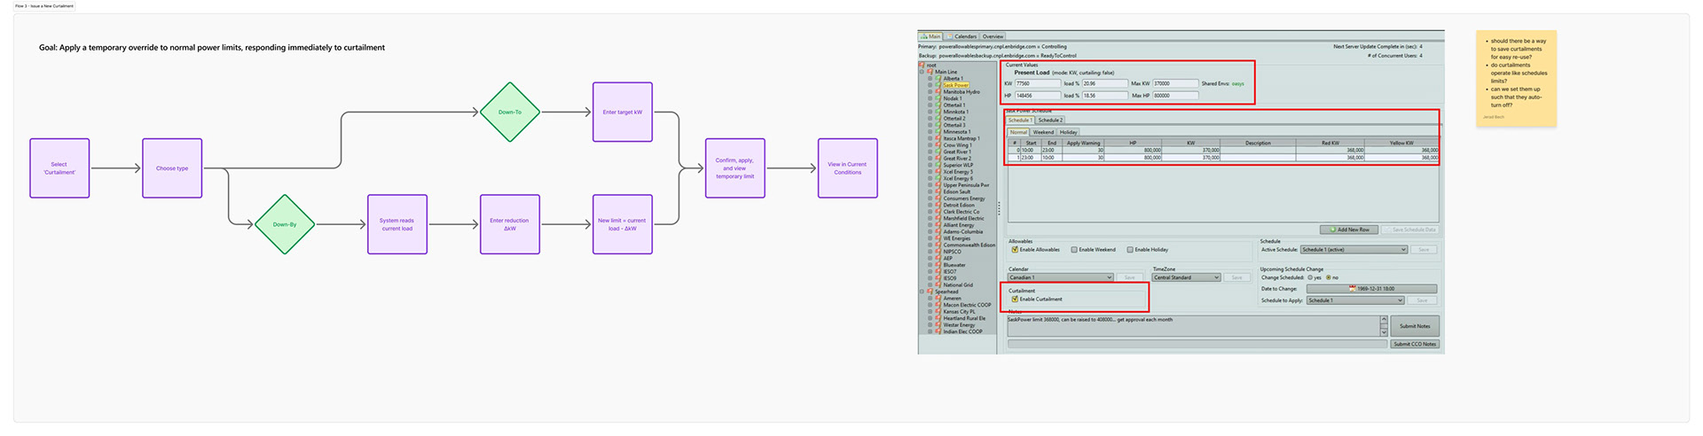
Task: Open the Calendar dropdown showing Canadian 1
Action: tap(1060, 277)
